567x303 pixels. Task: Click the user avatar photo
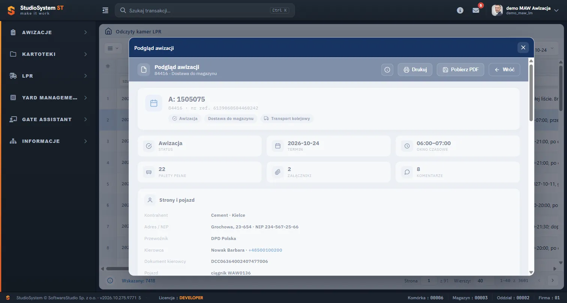point(497,10)
